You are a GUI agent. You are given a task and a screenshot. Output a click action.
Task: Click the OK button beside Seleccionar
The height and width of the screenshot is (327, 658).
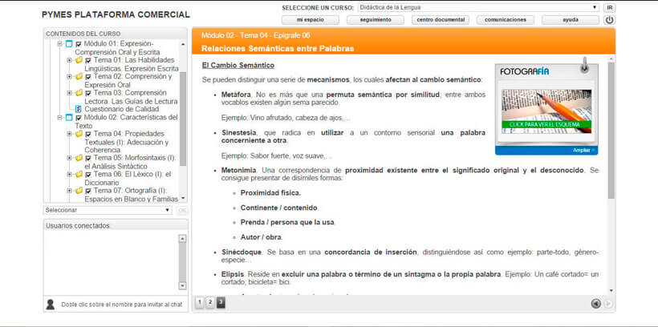tap(182, 210)
